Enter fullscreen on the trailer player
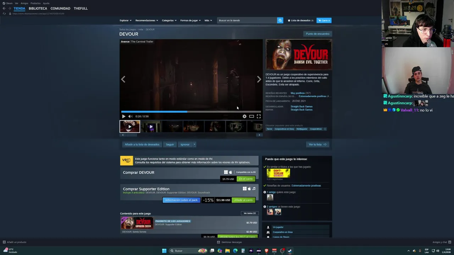Screen dimensions: 454x255 pos(259,116)
